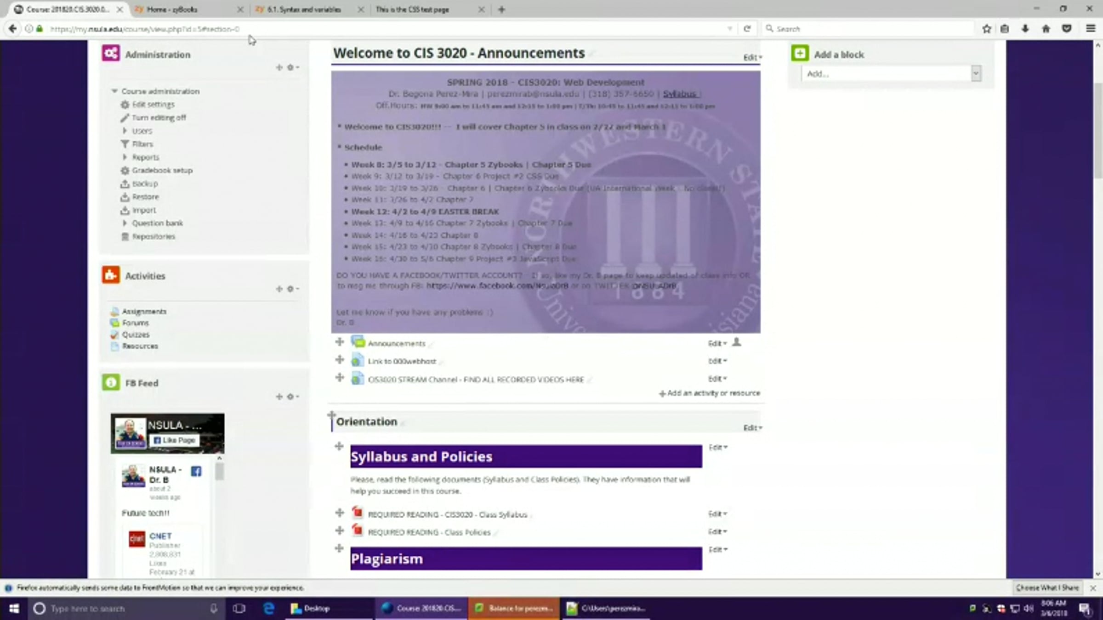Click the Facebook icon in FB Feed
The height and width of the screenshot is (620, 1103).
196,471
